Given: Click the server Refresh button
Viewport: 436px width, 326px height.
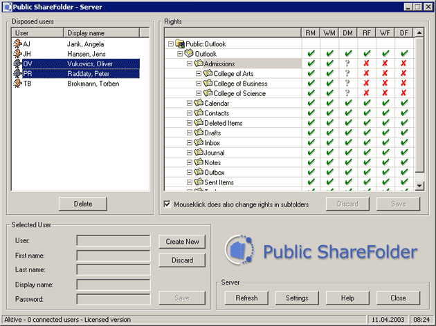Looking at the screenshot, I should point(246,298).
